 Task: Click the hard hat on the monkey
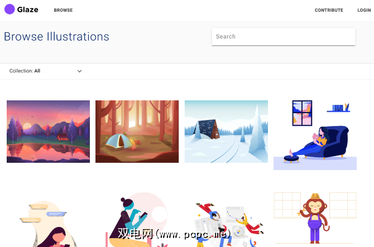315,196
